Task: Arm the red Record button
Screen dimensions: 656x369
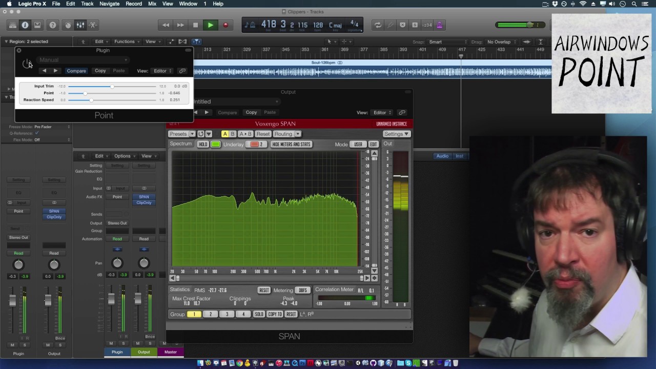Action: 225,25
